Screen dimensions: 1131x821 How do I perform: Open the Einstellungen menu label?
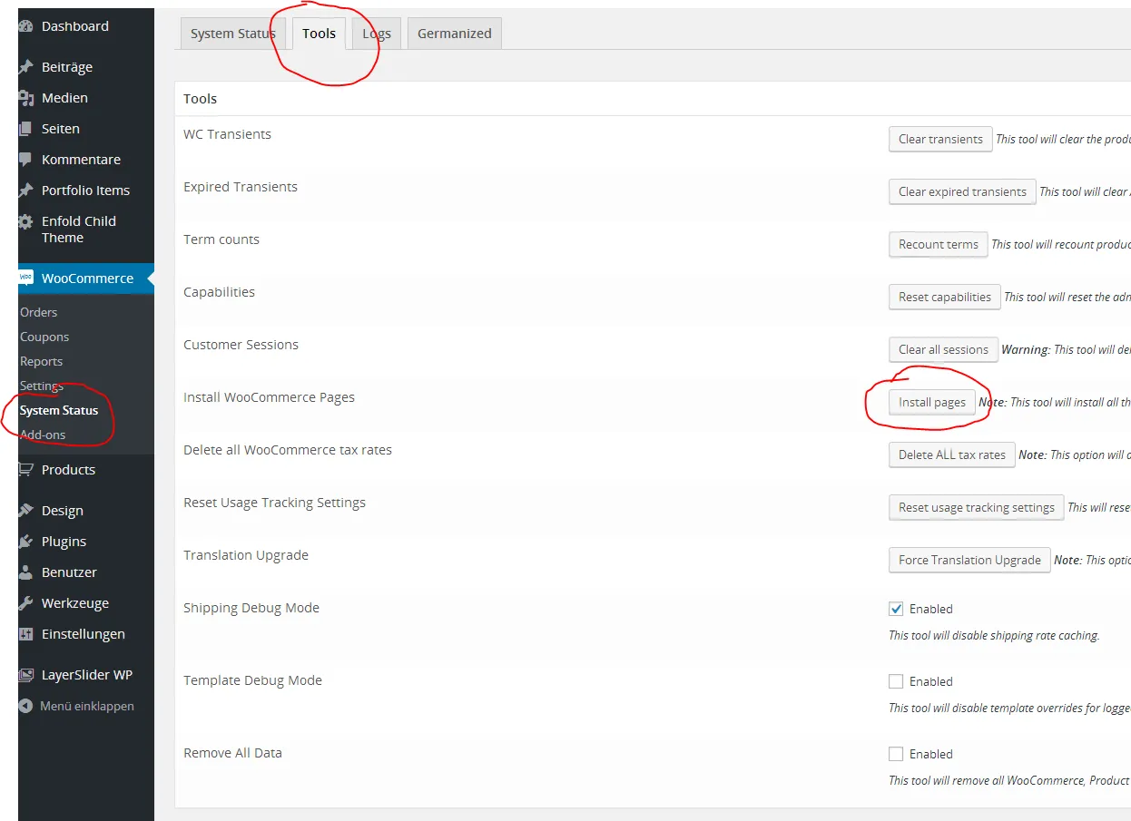(84, 634)
